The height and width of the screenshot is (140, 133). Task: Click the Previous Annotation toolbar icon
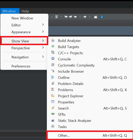[57, 17]
